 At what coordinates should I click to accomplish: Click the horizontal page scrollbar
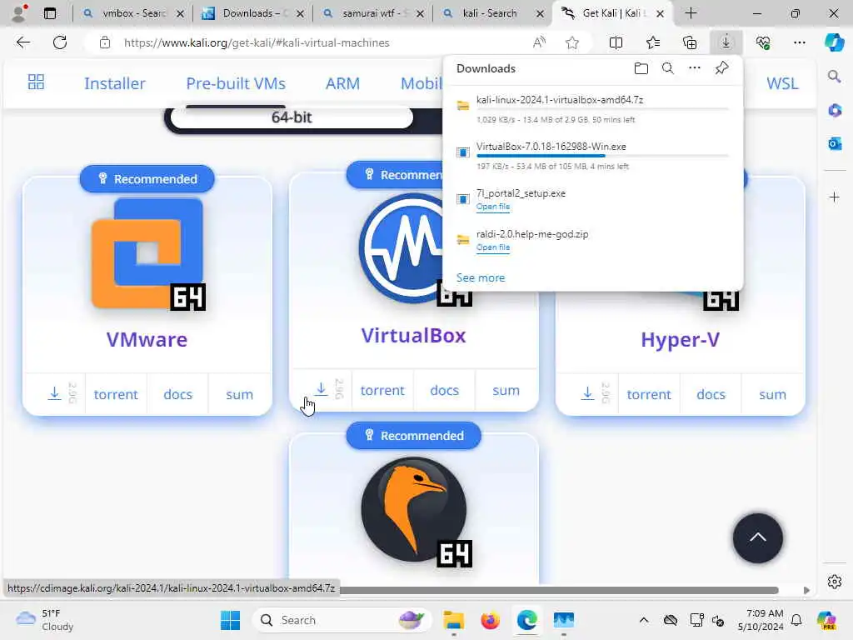(x=559, y=590)
